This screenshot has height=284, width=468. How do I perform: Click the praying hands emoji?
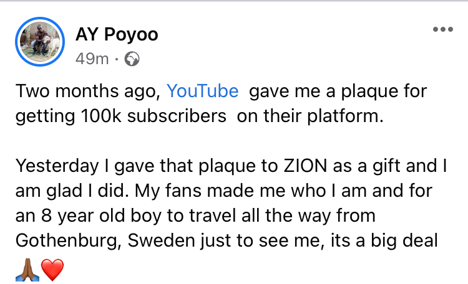[x=27, y=270]
